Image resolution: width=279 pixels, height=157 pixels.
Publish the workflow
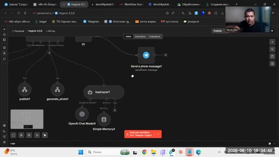[218, 31]
